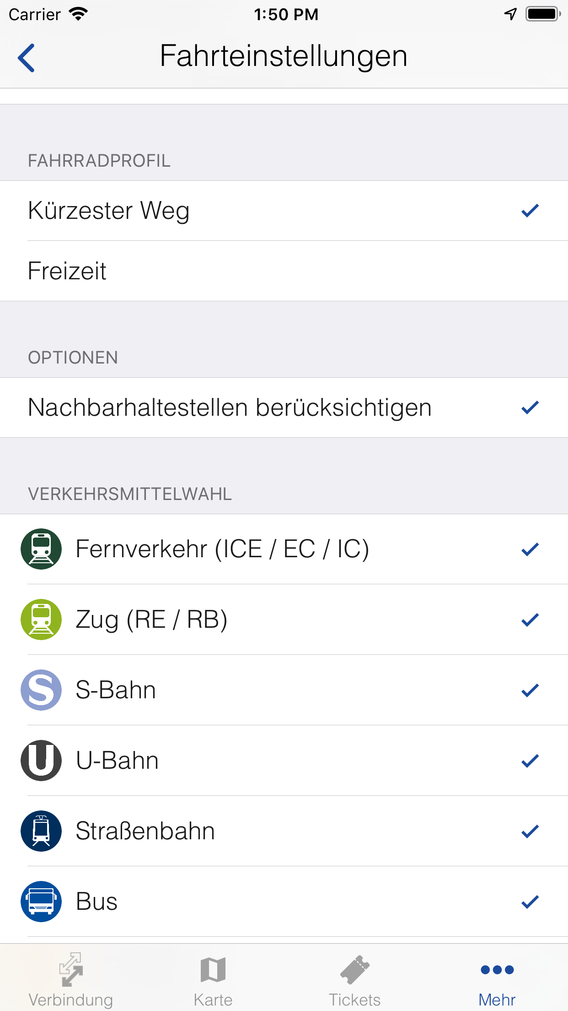Uncheck Nachbarhaltestellen berücksichtigen checkmark
The image size is (568, 1011).
pyautogui.click(x=530, y=408)
